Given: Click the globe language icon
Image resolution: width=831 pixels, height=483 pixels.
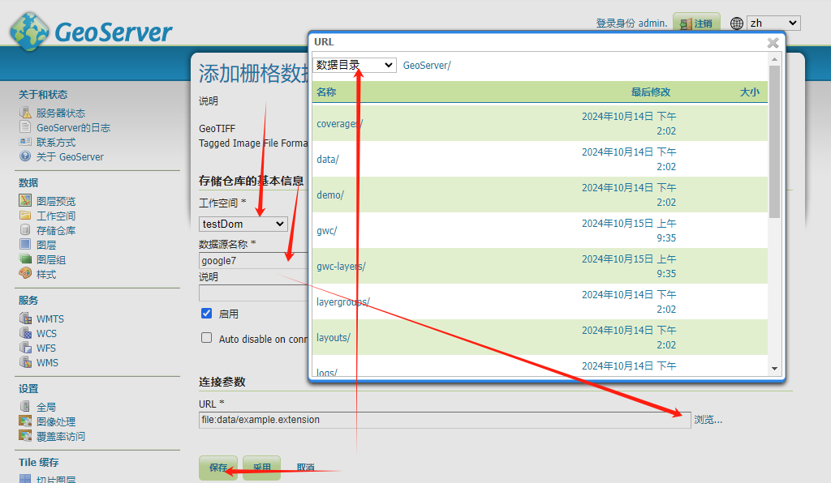Looking at the screenshot, I should point(737,24).
